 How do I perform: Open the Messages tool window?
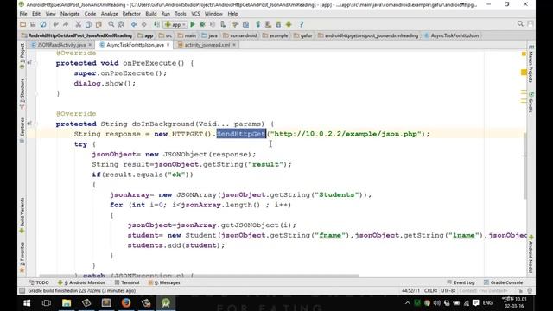pyautogui.click(x=164, y=282)
